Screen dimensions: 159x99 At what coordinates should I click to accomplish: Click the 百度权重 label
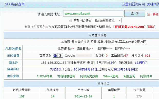45,56
